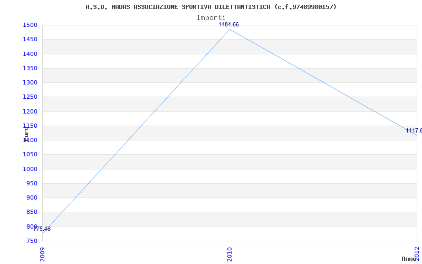This screenshot has height=264, width=422.
Task: Click the 850 y-axis tick label
Action: 31,212
